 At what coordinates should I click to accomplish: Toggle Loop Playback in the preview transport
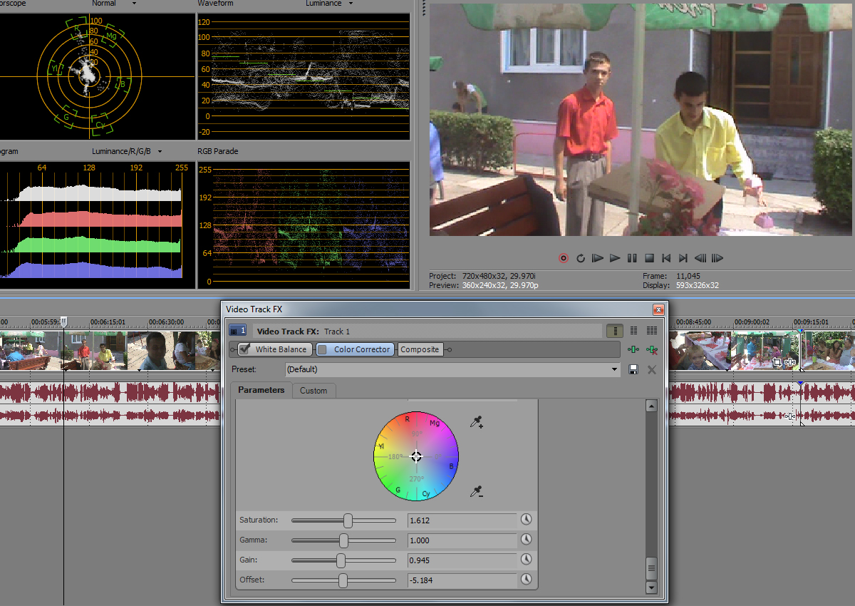pos(581,258)
